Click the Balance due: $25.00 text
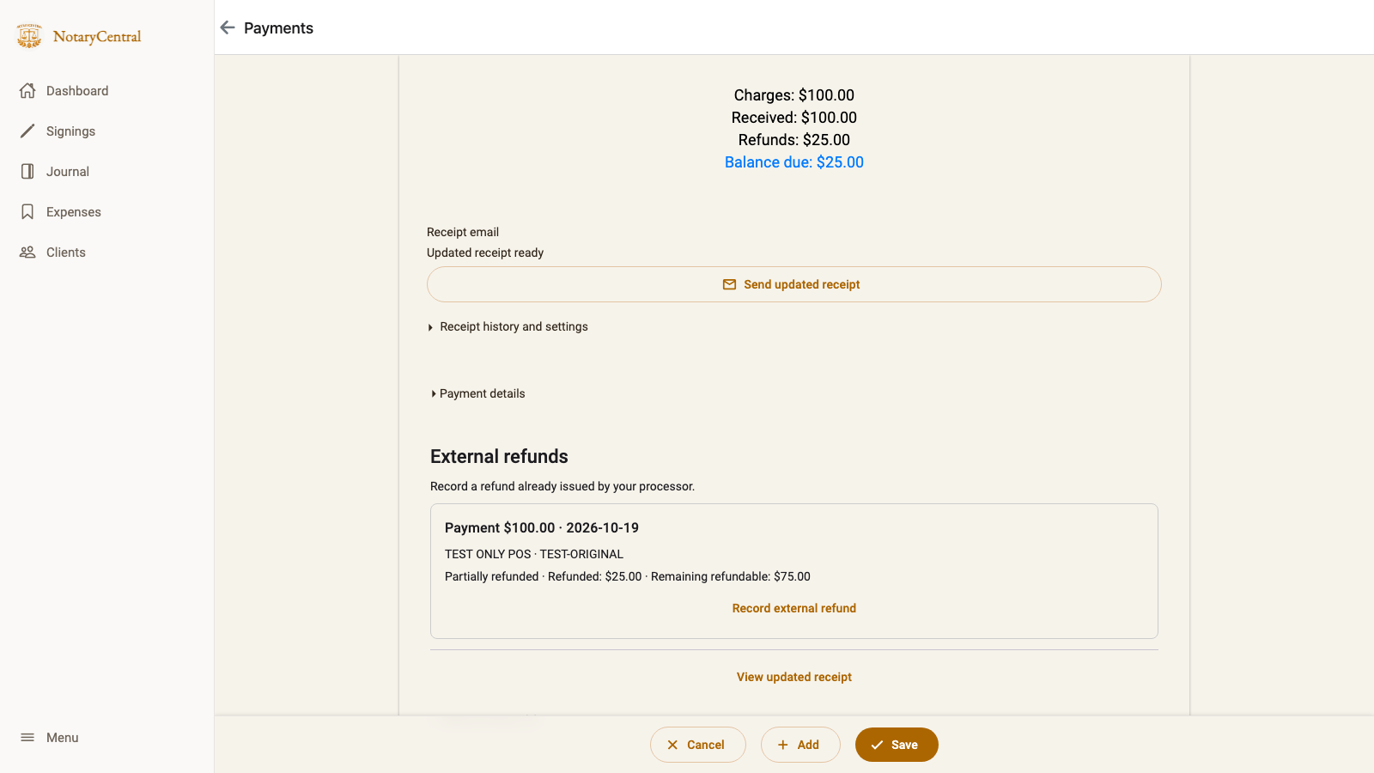 pos(793,162)
